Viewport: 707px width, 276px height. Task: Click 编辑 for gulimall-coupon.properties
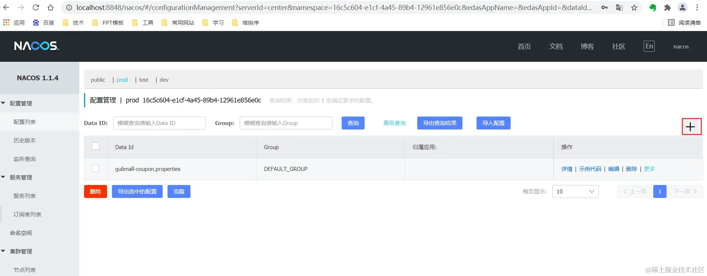(614, 169)
